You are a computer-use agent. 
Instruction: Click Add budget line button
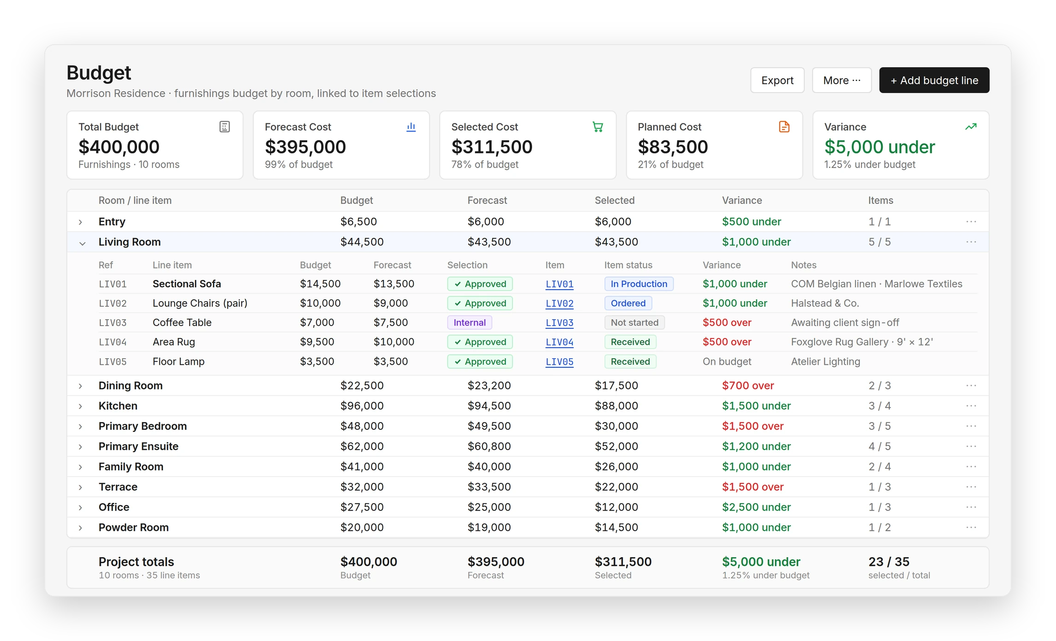pos(934,80)
